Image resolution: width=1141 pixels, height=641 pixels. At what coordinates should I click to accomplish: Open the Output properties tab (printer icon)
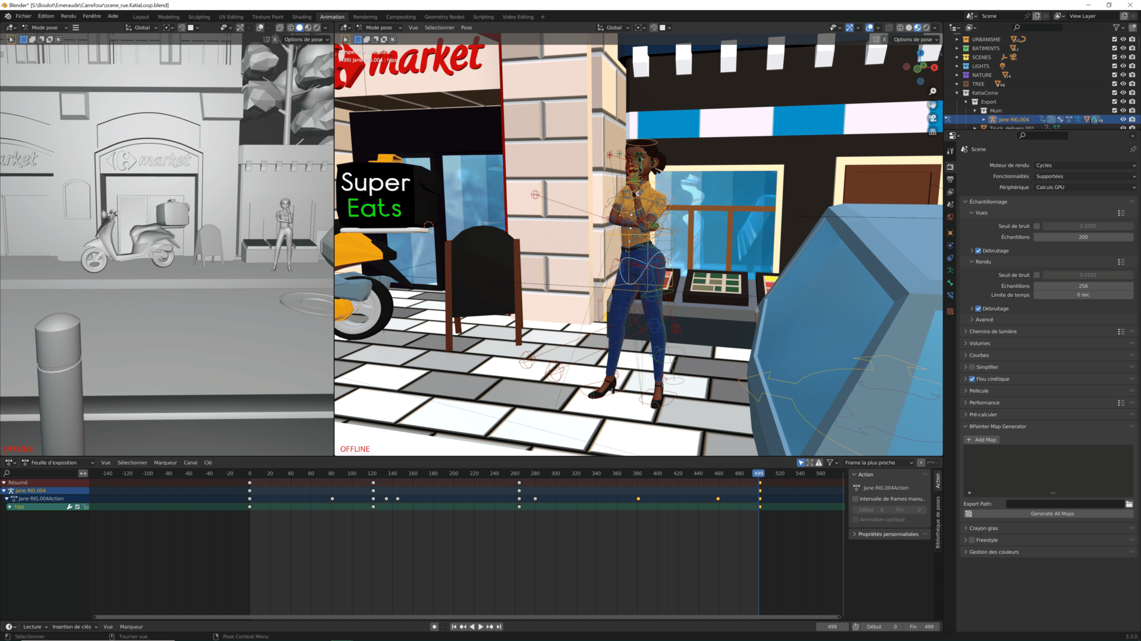pos(950,179)
